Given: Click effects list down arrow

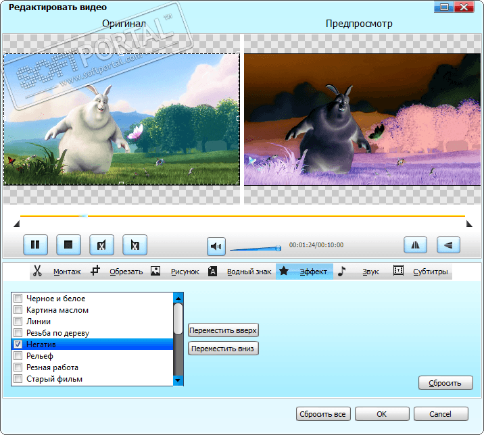Looking at the screenshot, I should click(178, 380).
